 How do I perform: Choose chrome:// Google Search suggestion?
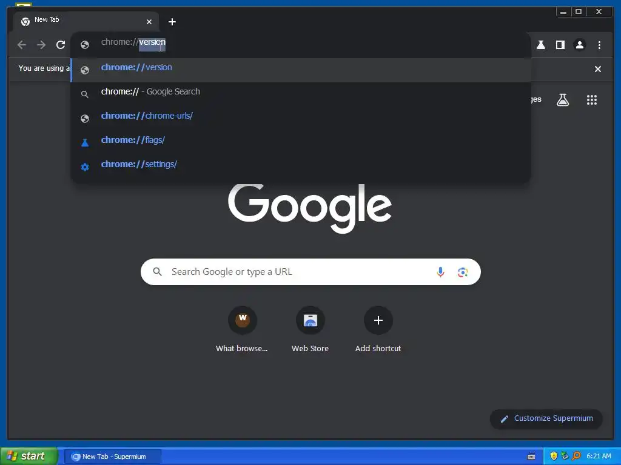301,94
